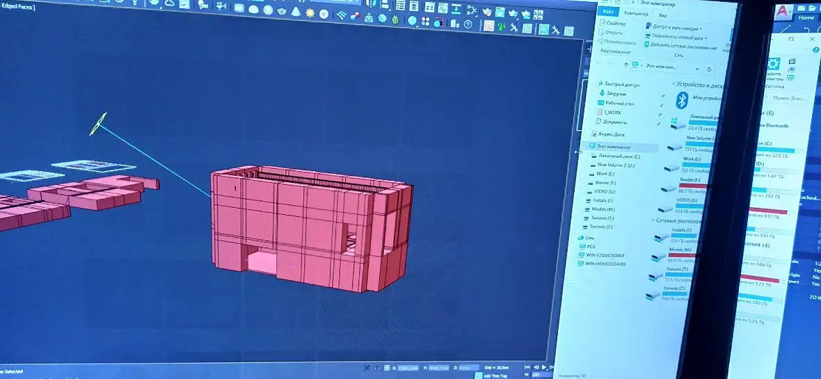Select VIDEO (G:) in the navigation tree

pos(600,192)
